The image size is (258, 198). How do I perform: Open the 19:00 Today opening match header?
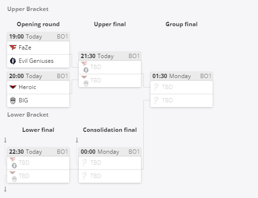[x=38, y=37]
